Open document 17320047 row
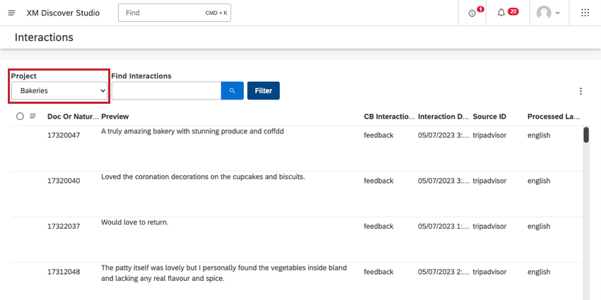This screenshot has width=601, height=300. (64, 135)
